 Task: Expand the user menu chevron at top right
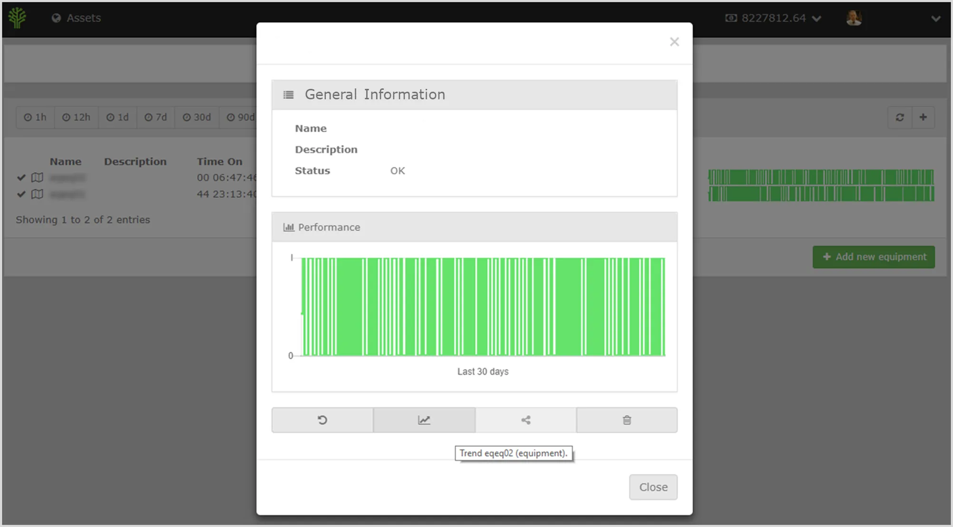pos(935,19)
